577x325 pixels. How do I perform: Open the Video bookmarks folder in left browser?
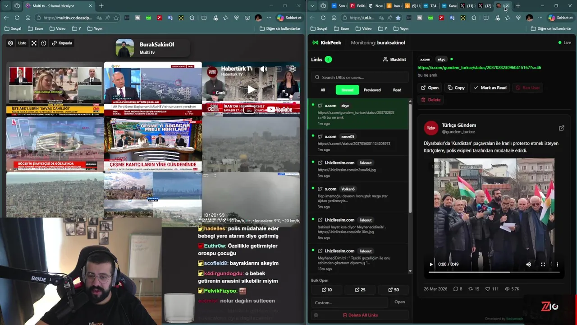[58, 28]
